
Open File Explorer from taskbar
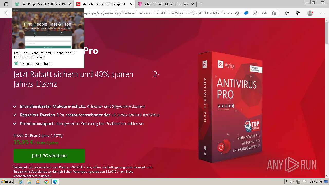[29, 182]
